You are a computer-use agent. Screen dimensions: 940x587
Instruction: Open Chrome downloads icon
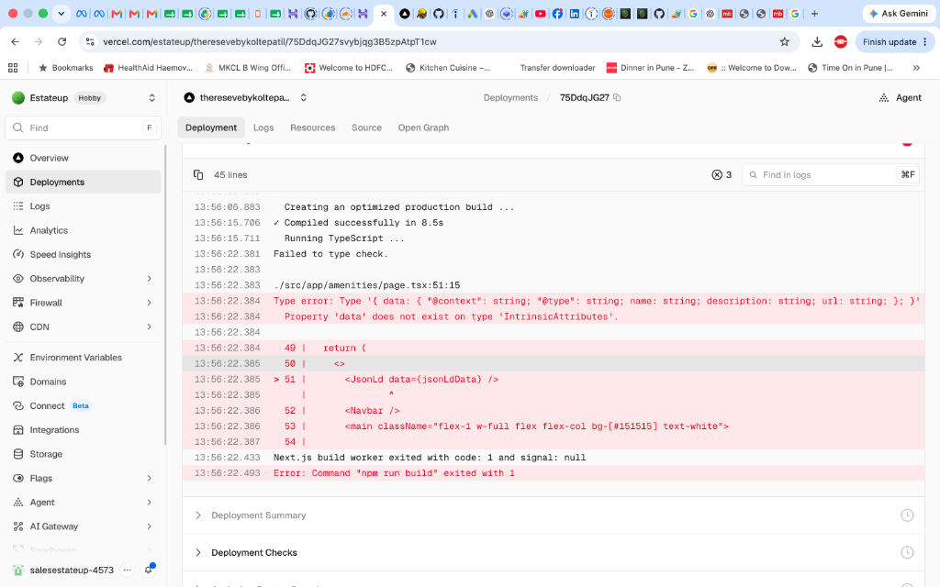tap(816, 42)
